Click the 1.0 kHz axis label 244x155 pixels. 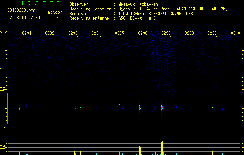[x=3, y=70]
